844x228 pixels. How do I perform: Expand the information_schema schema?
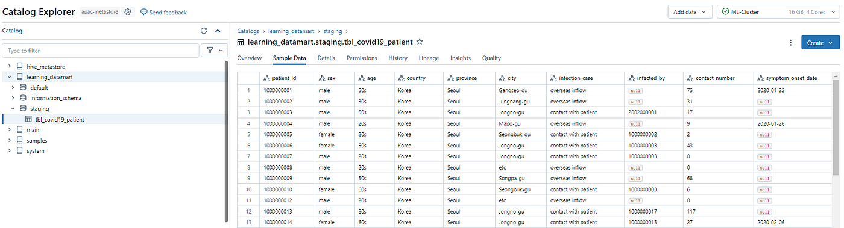(13, 98)
